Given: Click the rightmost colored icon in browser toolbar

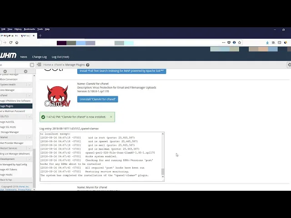Looking at the screenshot, I should pyautogui.click(x=286, y=42).
